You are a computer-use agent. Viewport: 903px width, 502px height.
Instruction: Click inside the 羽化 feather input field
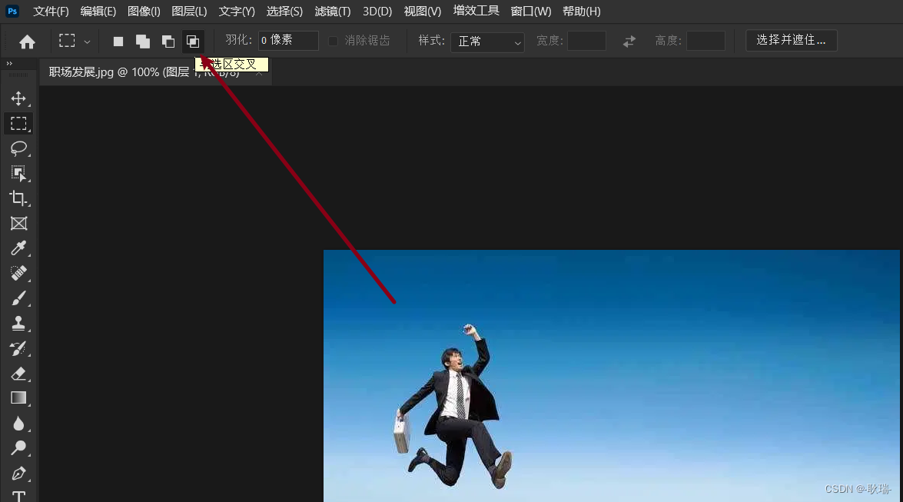pos(288,40)
